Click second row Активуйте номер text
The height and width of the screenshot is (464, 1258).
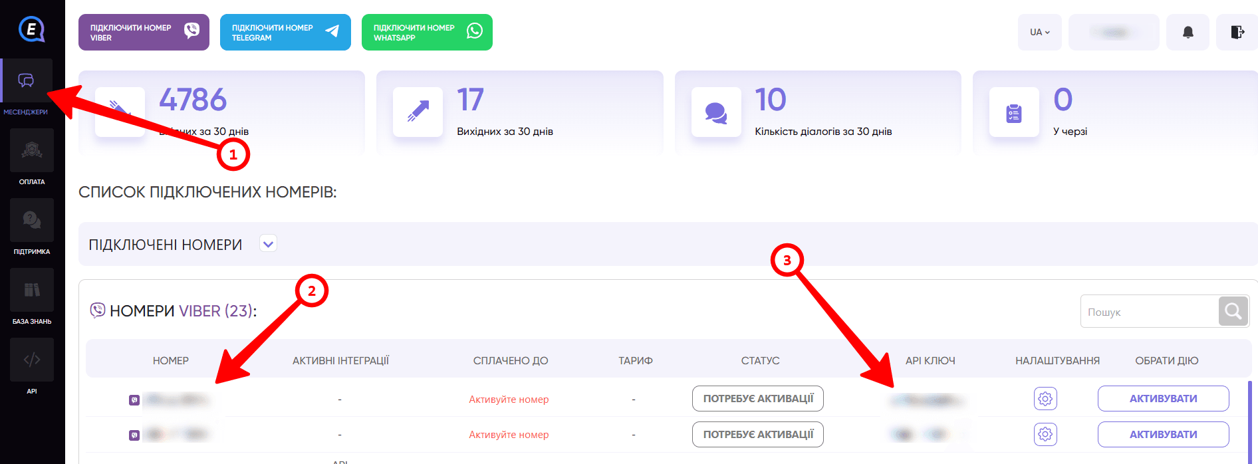click(x=509, y=435)
